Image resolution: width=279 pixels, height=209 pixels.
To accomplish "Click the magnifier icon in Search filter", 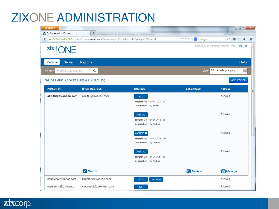I will click(95, 71).
